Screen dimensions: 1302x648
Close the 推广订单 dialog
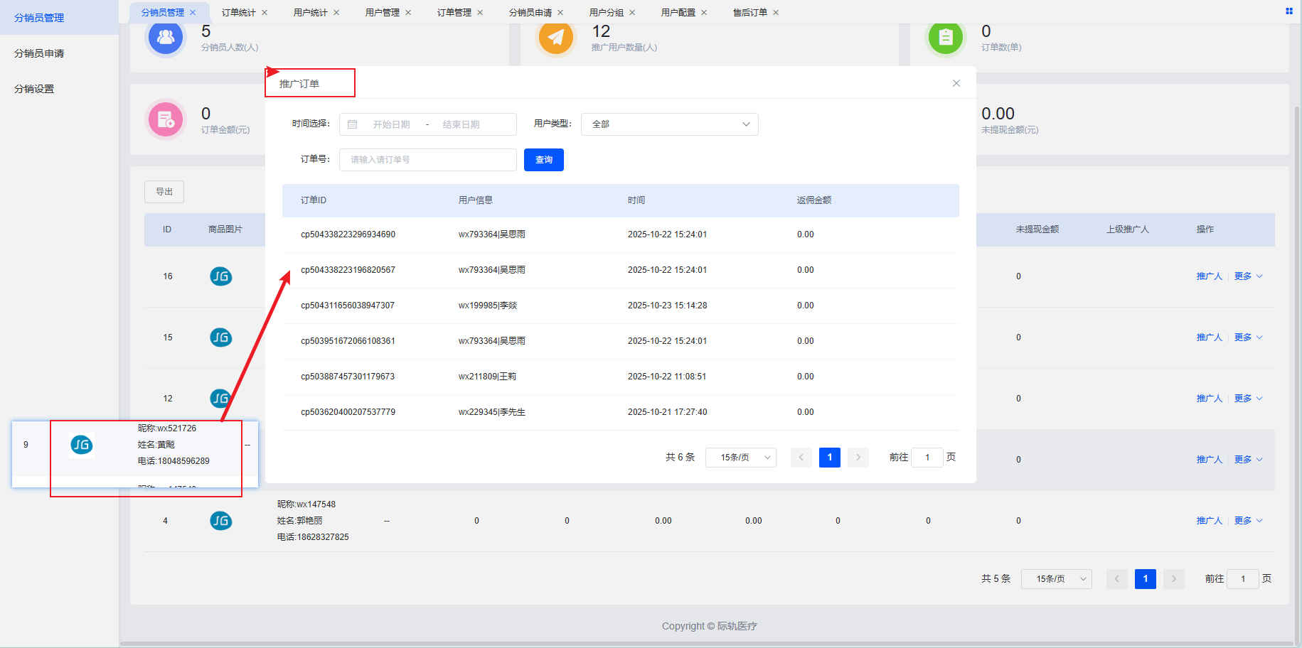(956, 83)
